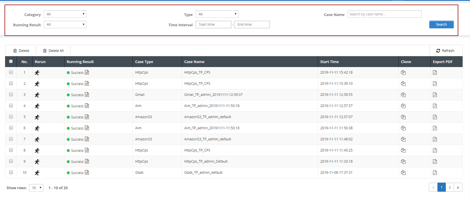View the Gmail case result report

coord(87,94)
